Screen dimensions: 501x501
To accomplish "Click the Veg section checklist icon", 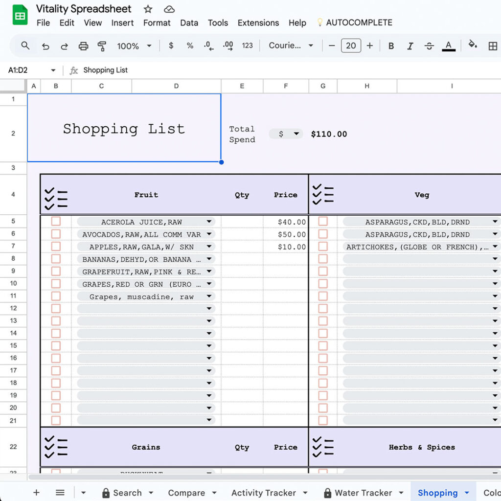I will coord(323,194).
